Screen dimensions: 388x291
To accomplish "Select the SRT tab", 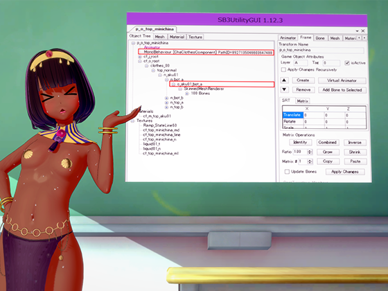I will tap(285, 100).
